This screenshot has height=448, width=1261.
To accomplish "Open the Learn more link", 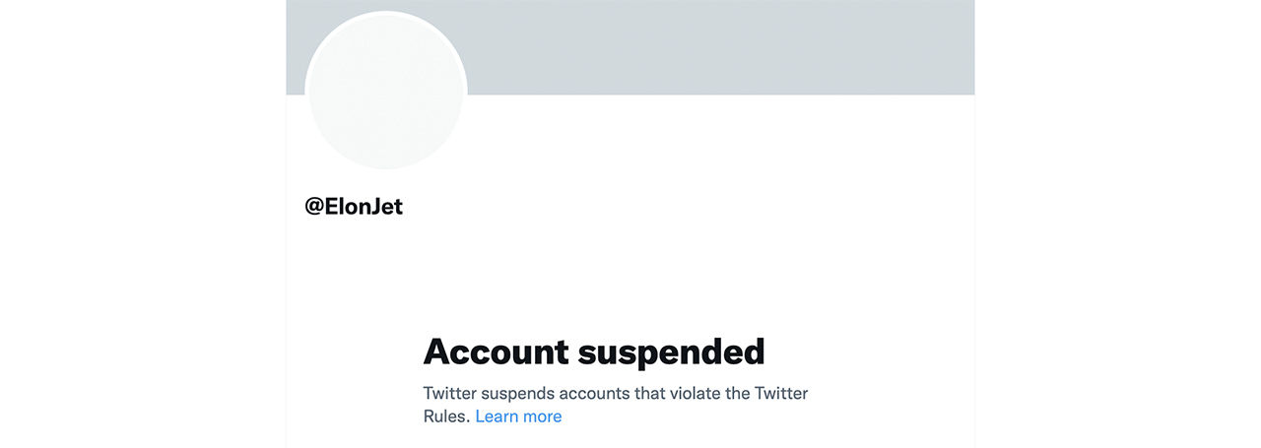I will pyautogui.click(x=518, y=416).
